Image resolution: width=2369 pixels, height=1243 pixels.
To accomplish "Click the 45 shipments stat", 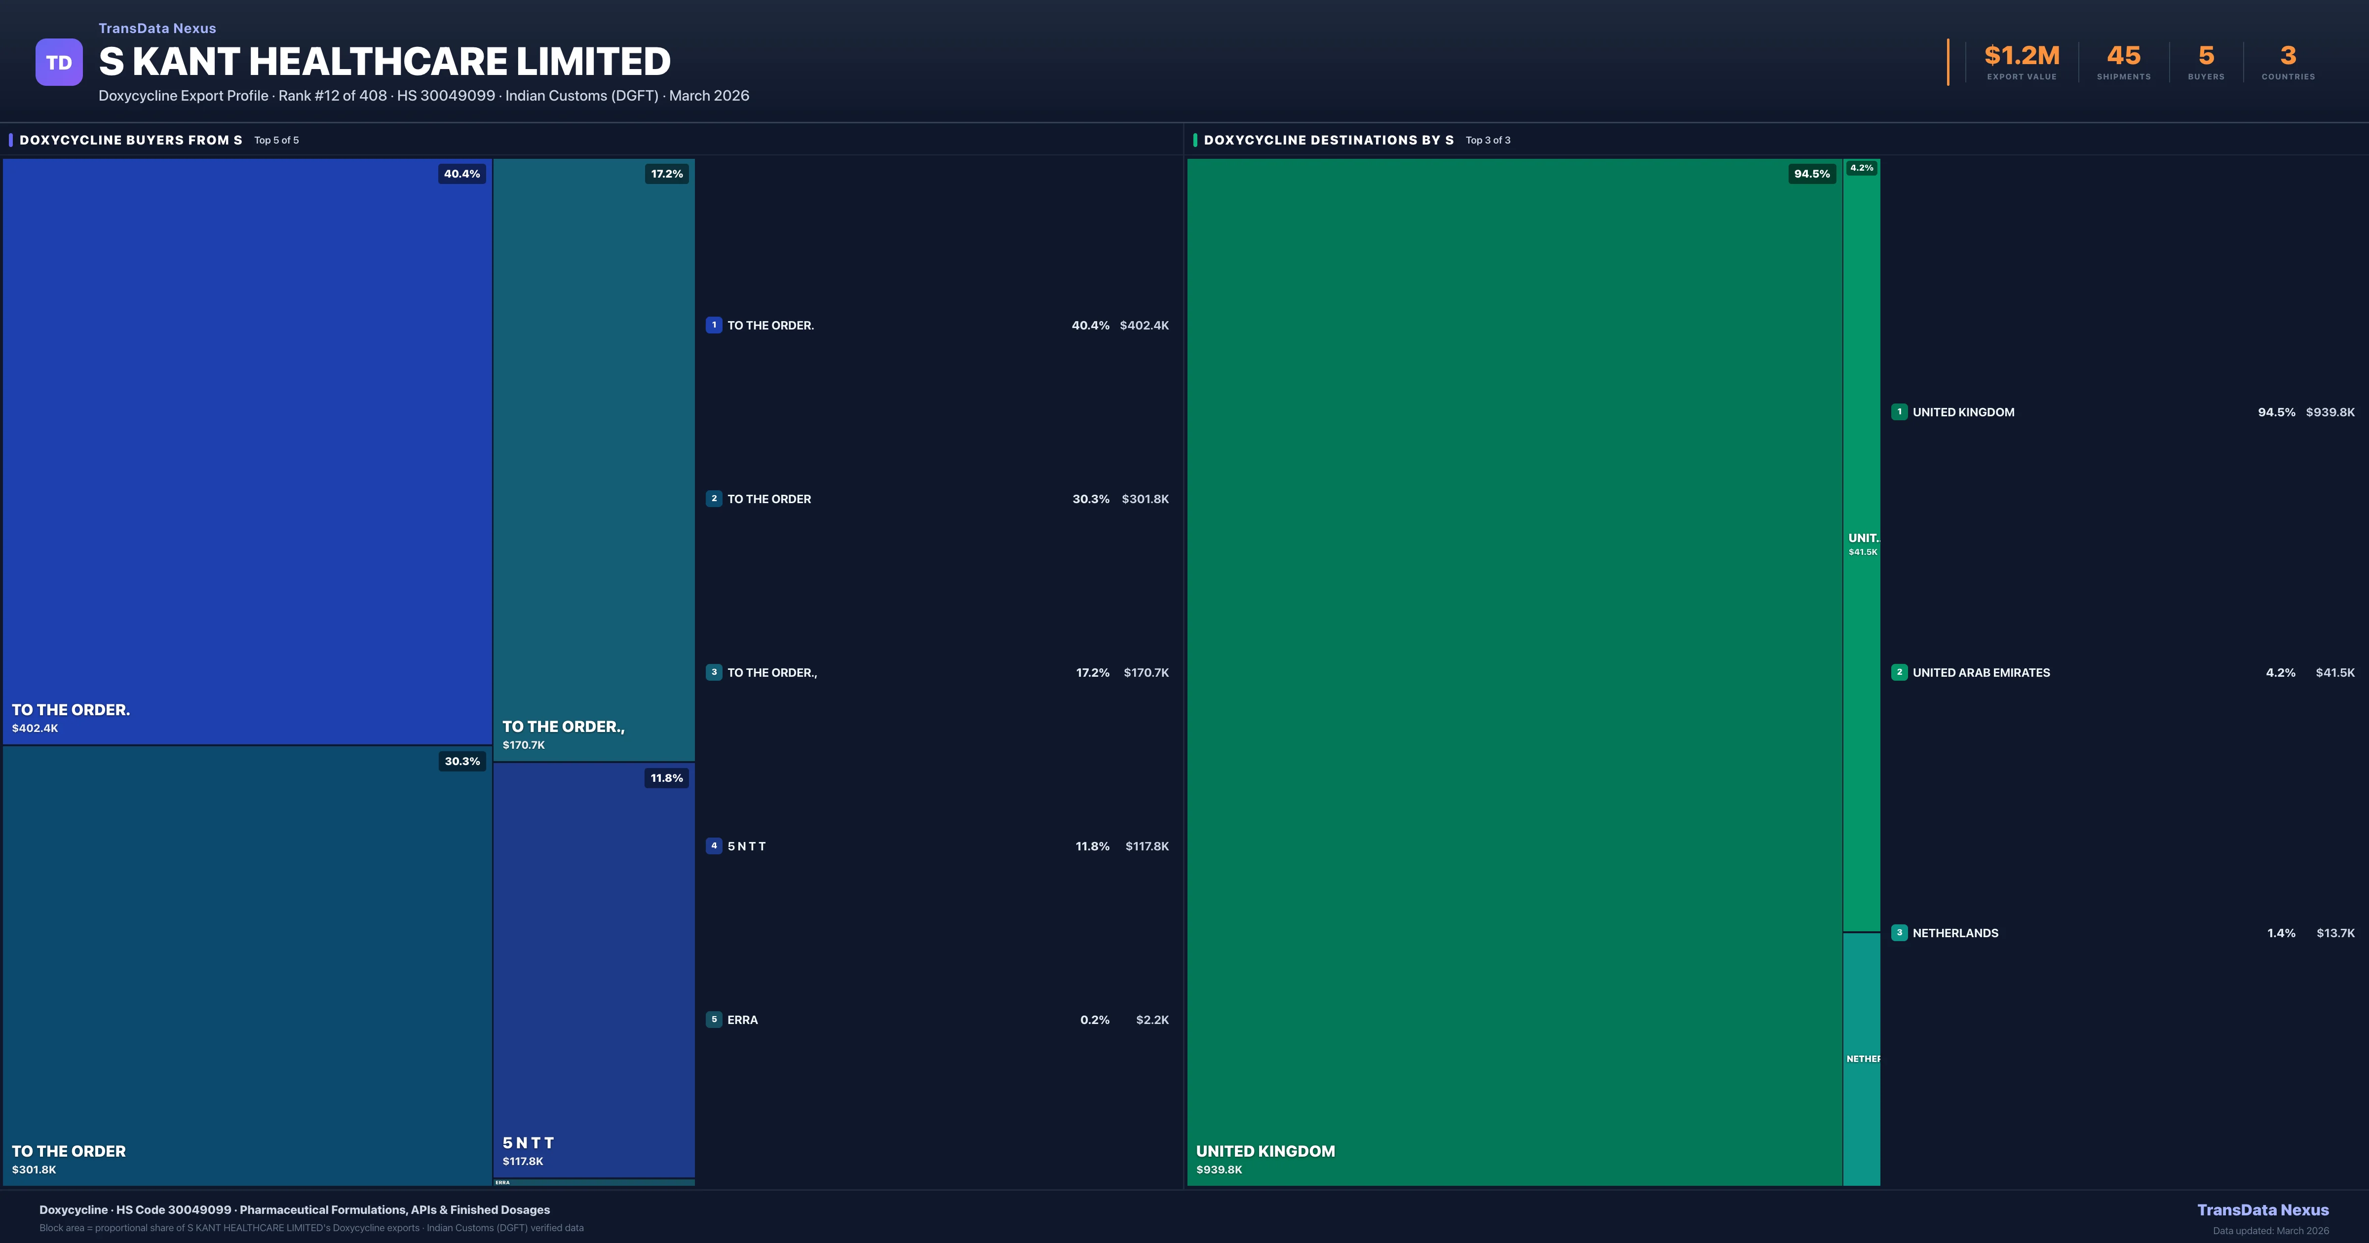I will tap(2123, 56).
